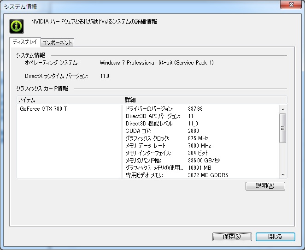Click the CUDA cores value 2880
Screen dimensions: 305x250
tap(194, 131)
